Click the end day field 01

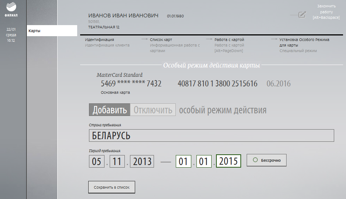click(184, 161)
